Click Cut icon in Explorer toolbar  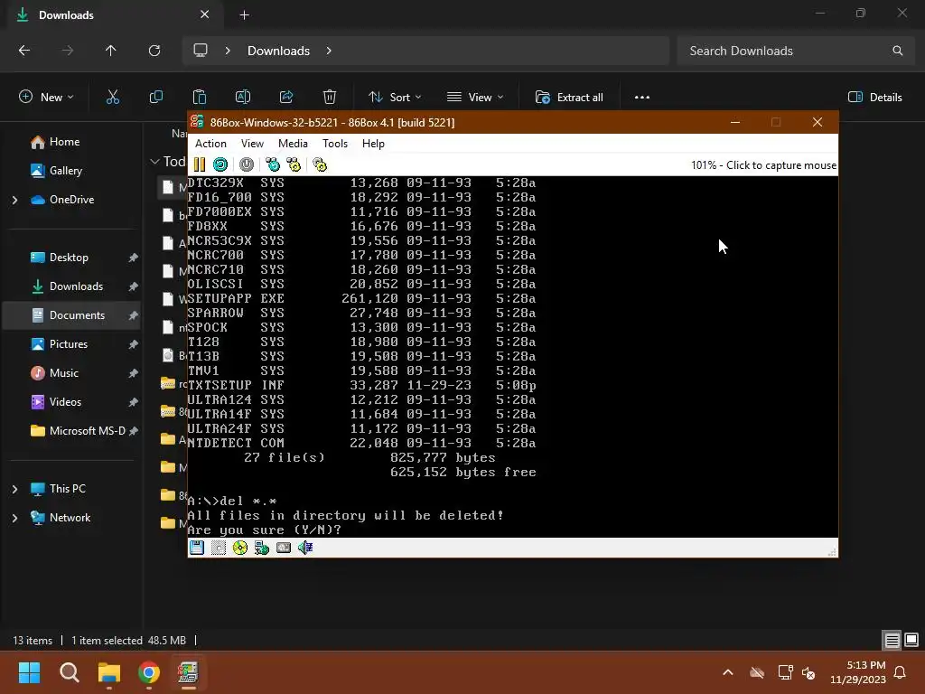click(x=113, y=98)
